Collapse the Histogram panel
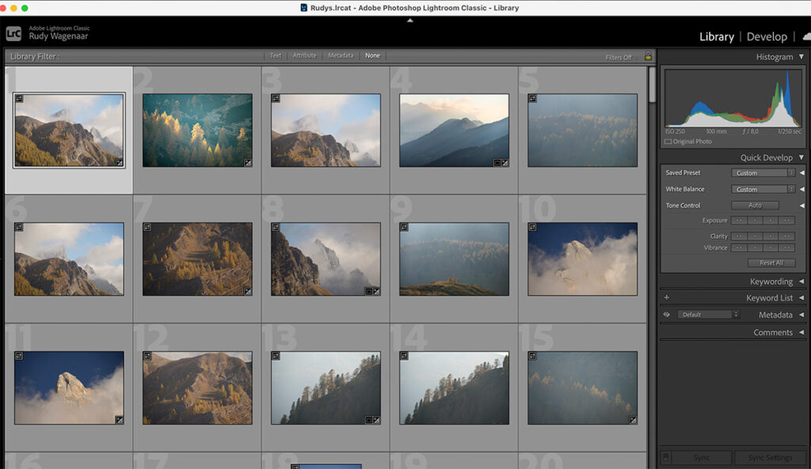 point(801,57)
